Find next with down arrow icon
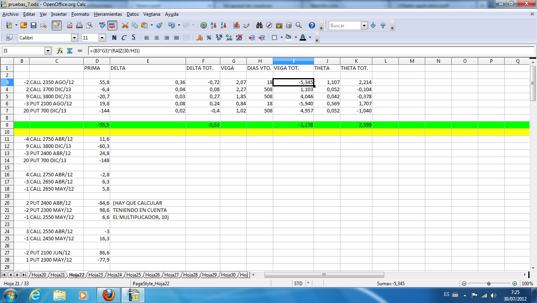This screenshot has height=303, width=537. click(x=373, y=25)
